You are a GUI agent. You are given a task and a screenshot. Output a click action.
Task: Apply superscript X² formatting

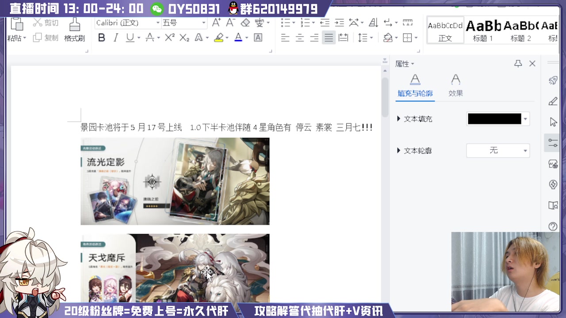click(x=170, y=38)
